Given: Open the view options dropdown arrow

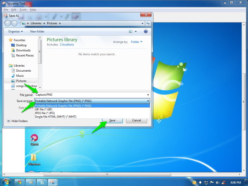Looking at the screenshot, I should pos(136,31).
